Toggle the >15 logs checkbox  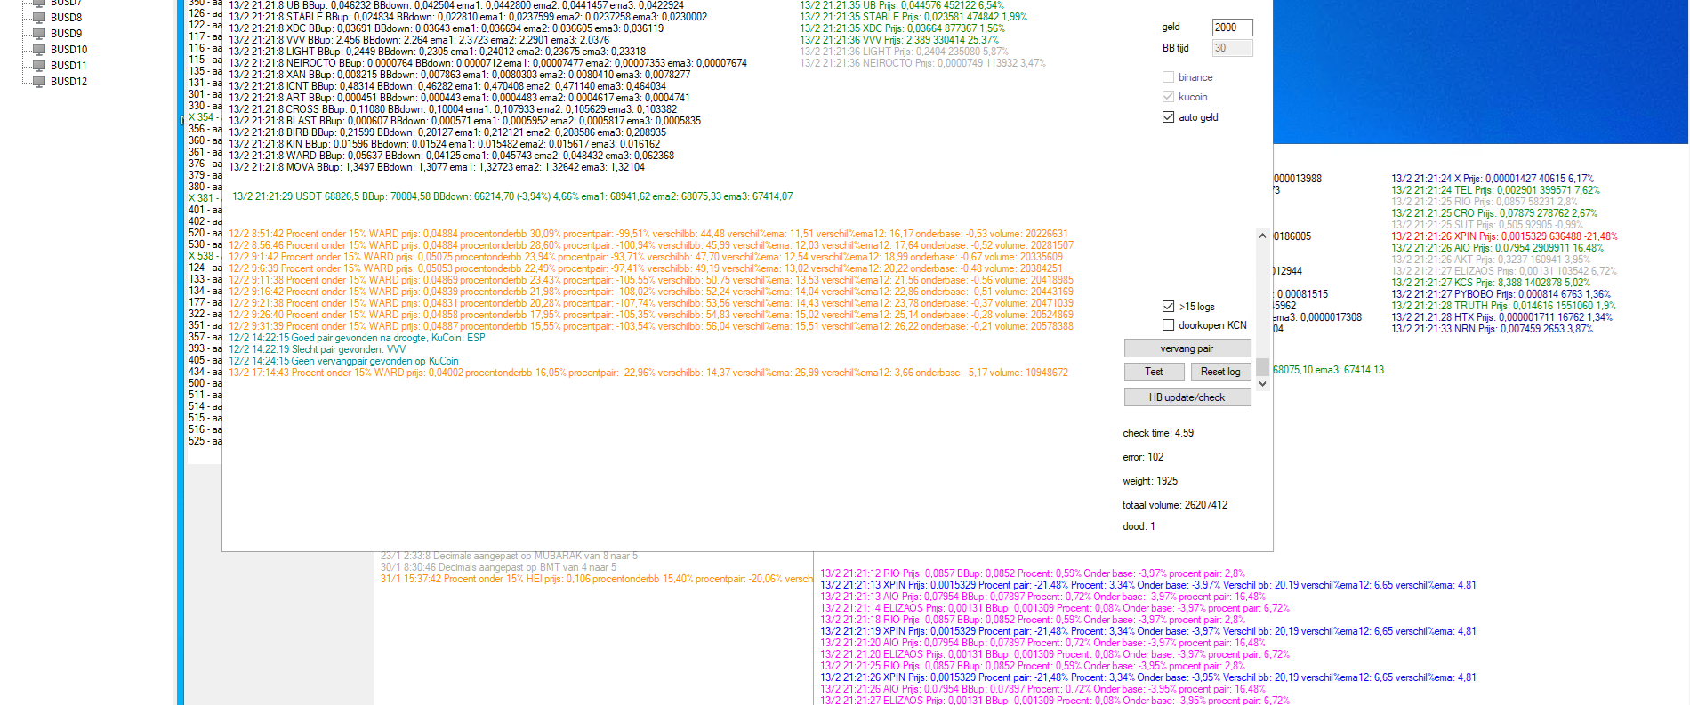1168,307
